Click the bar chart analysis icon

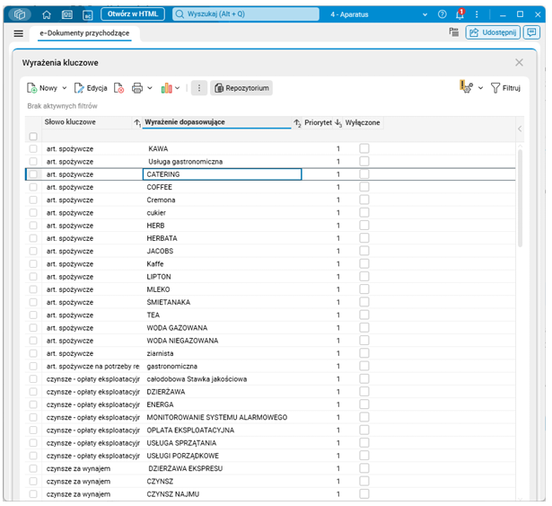167,88
